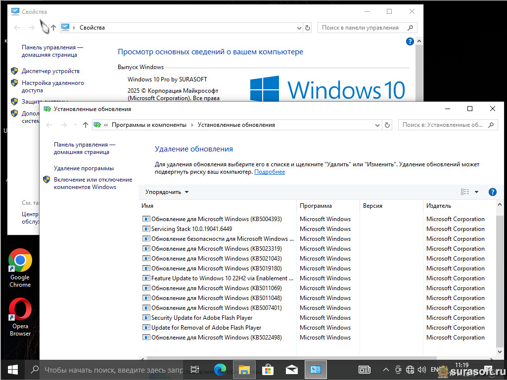This screenshot has height=380, width=507.
Task: Open File Explorer from taskbar
Action: click(x=244, y=369)
